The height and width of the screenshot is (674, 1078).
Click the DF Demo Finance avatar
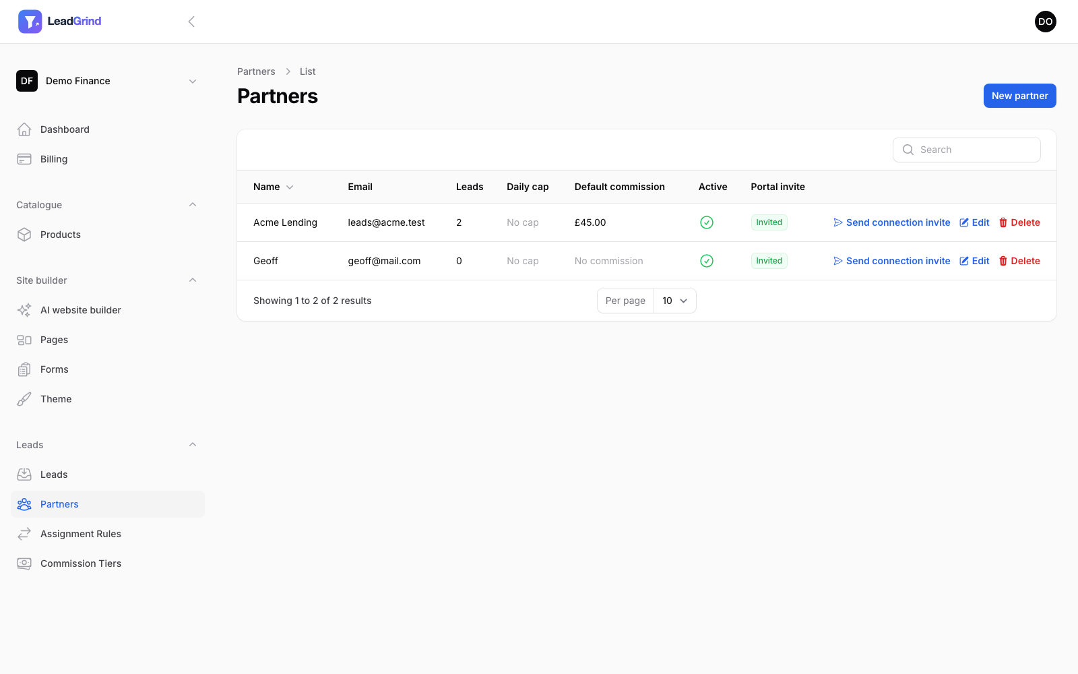tap(27, 81)
